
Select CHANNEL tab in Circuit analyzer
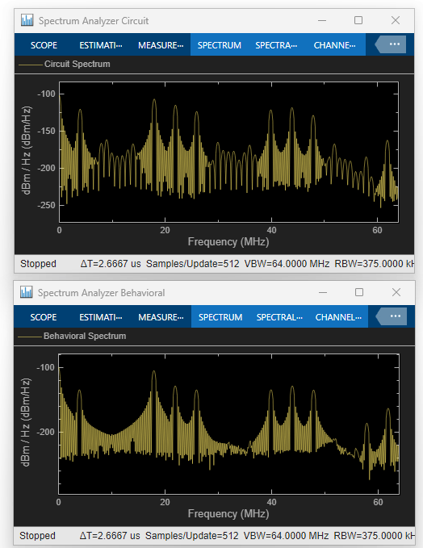[x=334, y=45]
